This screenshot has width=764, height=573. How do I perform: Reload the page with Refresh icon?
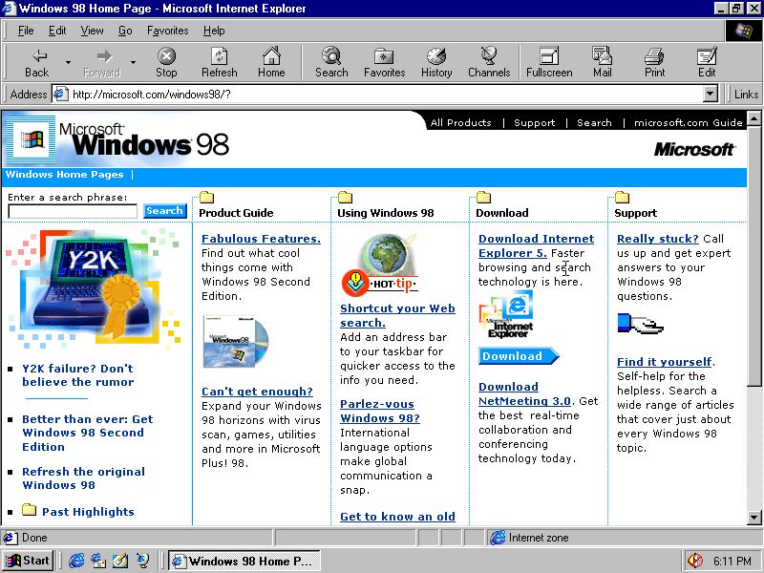[x=220, y=62]
